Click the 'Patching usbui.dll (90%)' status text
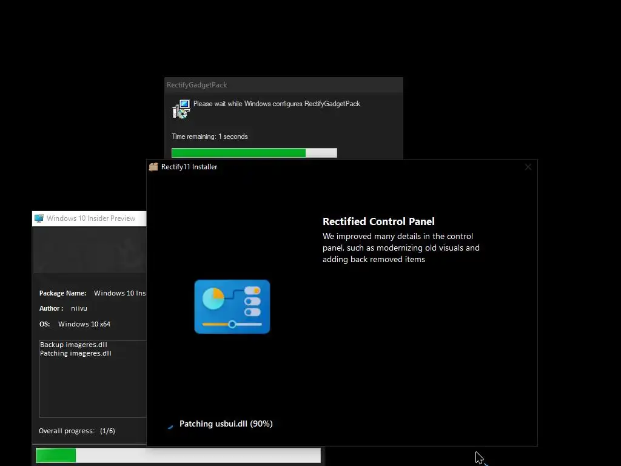 tap(226, 424)
